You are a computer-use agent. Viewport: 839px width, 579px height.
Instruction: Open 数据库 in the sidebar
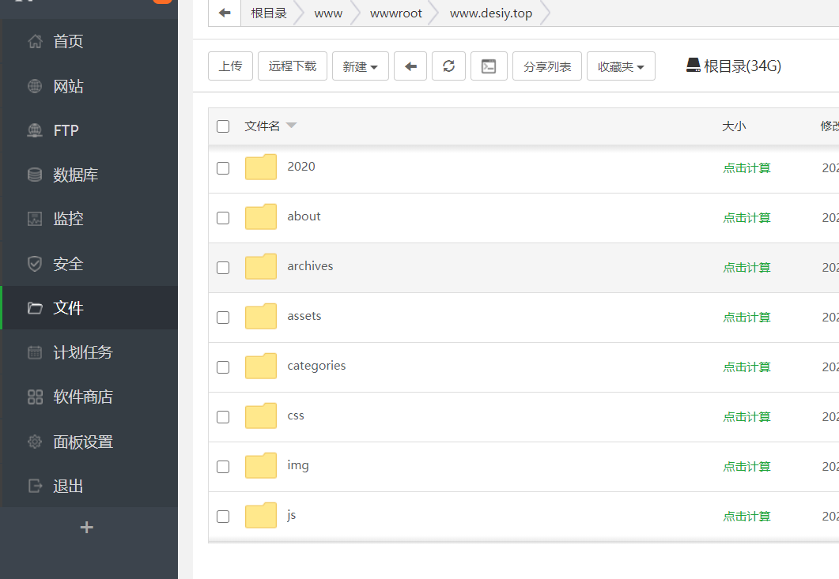click(75, 175)
